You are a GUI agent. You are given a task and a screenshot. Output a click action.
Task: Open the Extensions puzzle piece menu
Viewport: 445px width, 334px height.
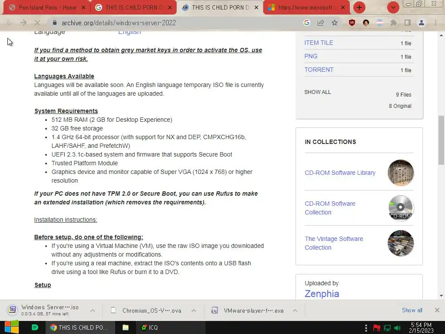[x=394, y=23]
